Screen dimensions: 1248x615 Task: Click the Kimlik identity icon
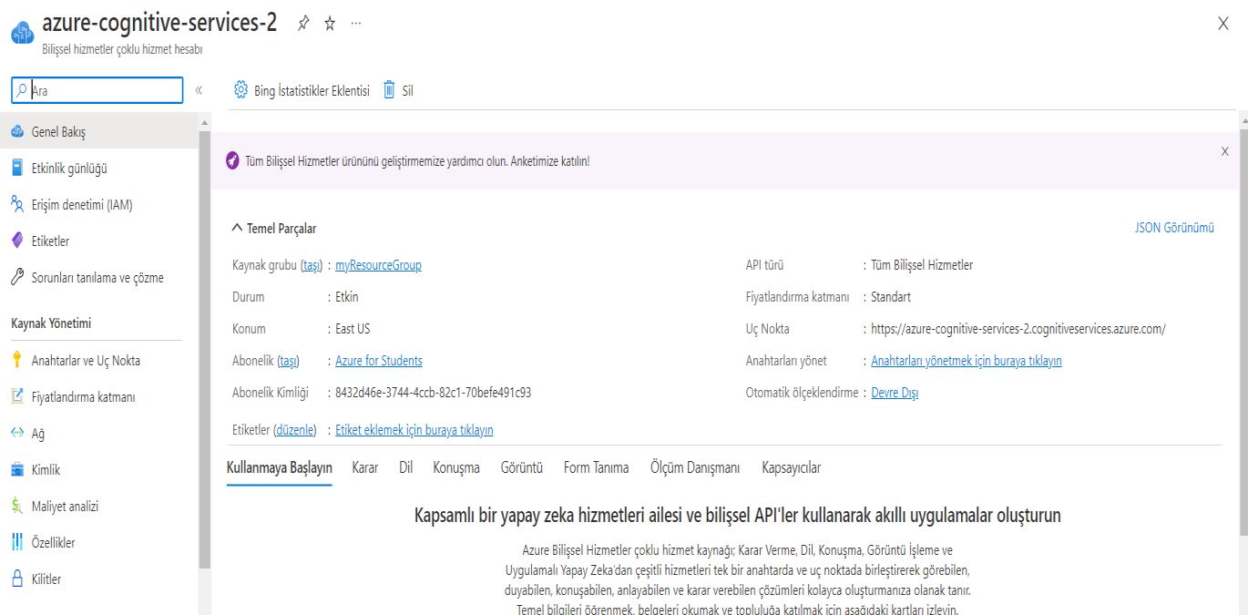point(16,470)
